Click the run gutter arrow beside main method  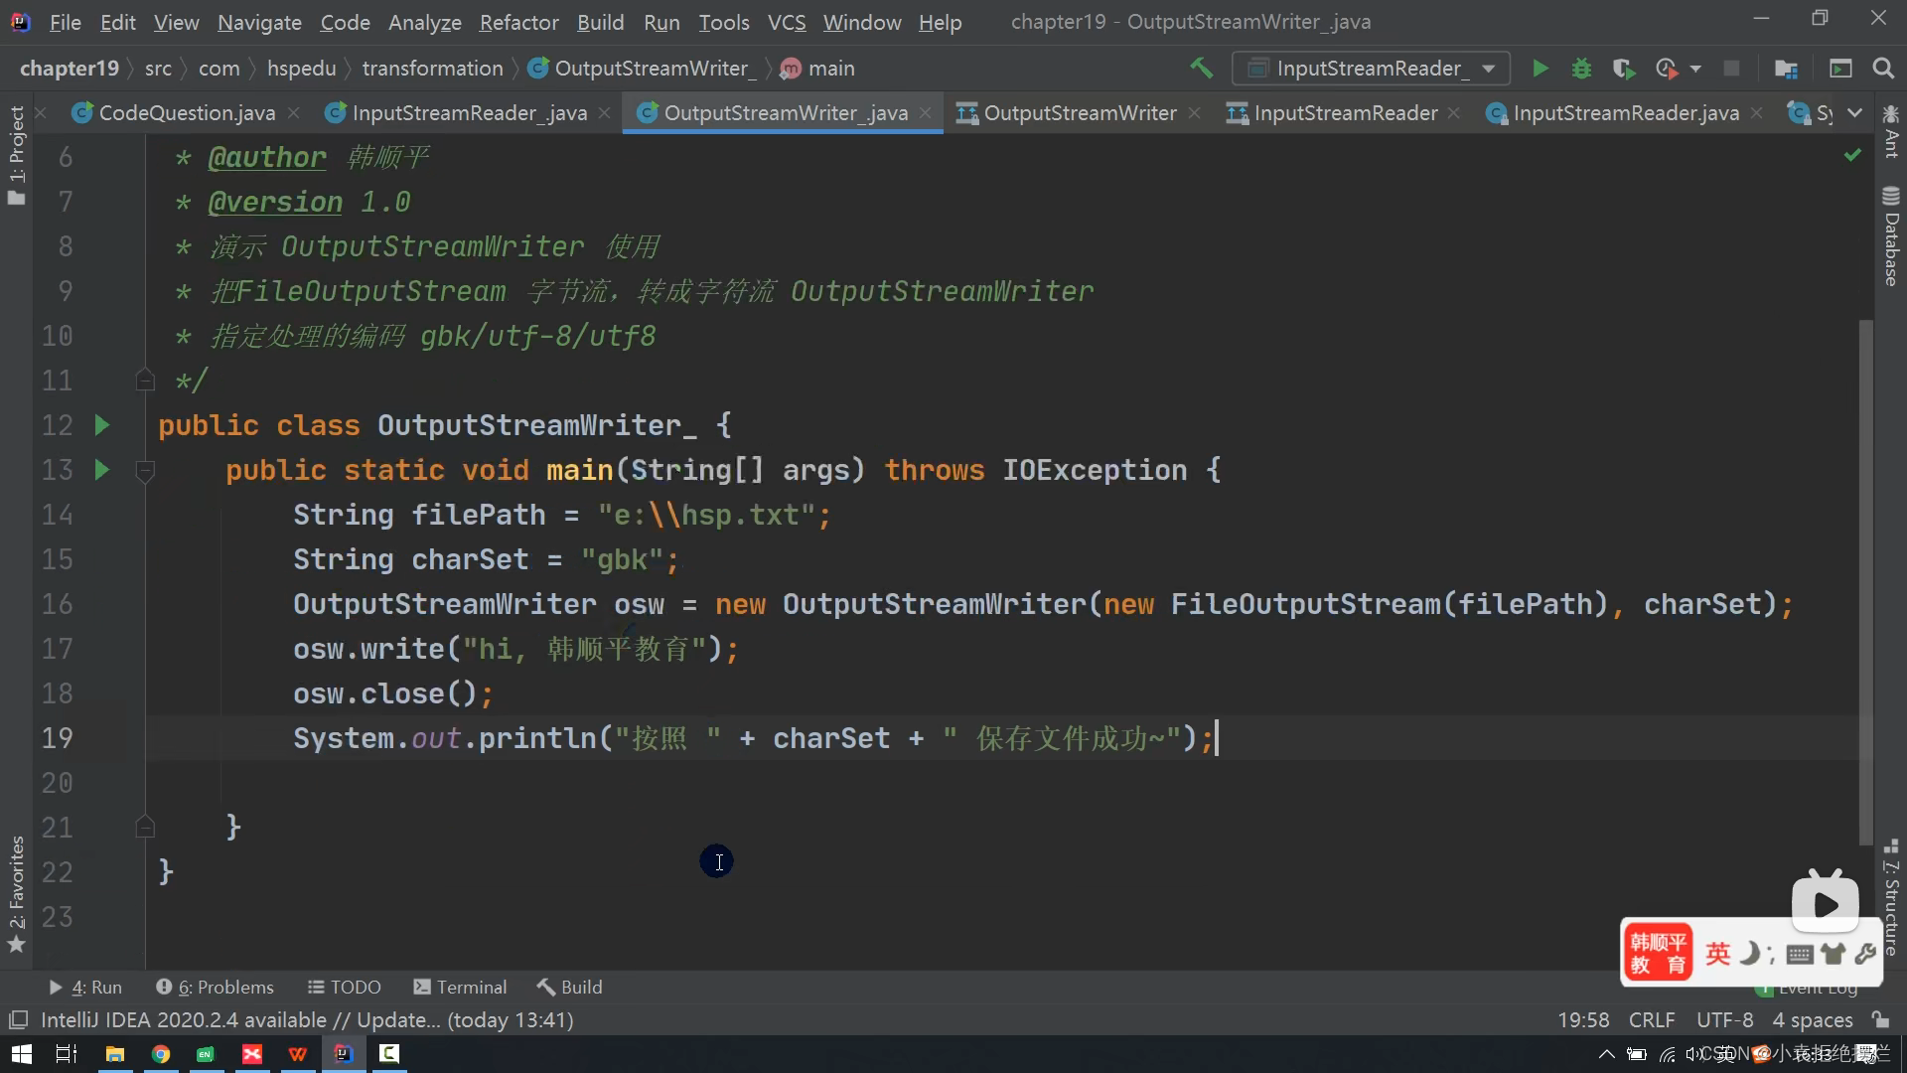coord(101,470)
